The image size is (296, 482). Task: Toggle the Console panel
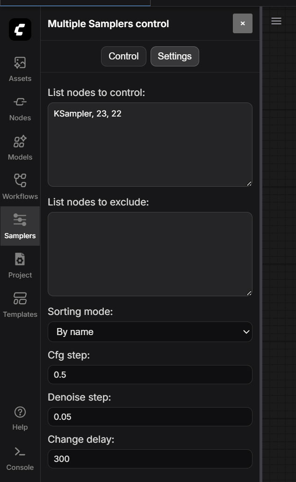pyautogui.click(x=20, y=458)
